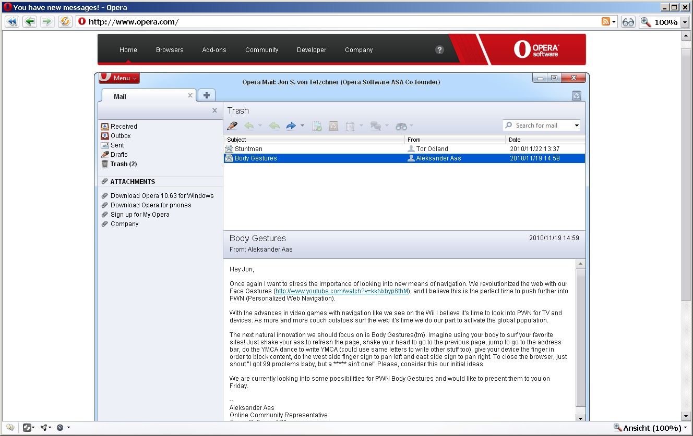693x436 pixels.
Task: Open the quick find binoculars in mail toolbar
Action: coord(402,126)
